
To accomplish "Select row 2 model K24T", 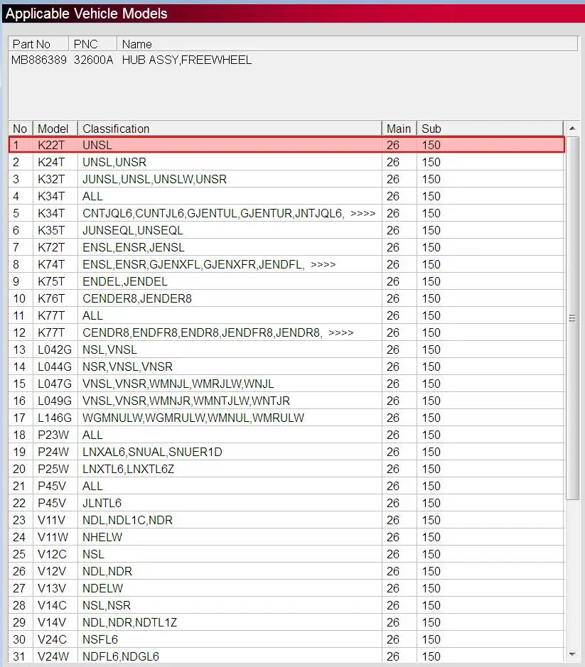I will [x=286, y=162].
